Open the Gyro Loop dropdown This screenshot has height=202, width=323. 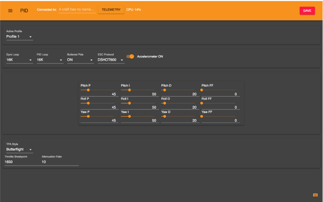(x=20, y=60)
